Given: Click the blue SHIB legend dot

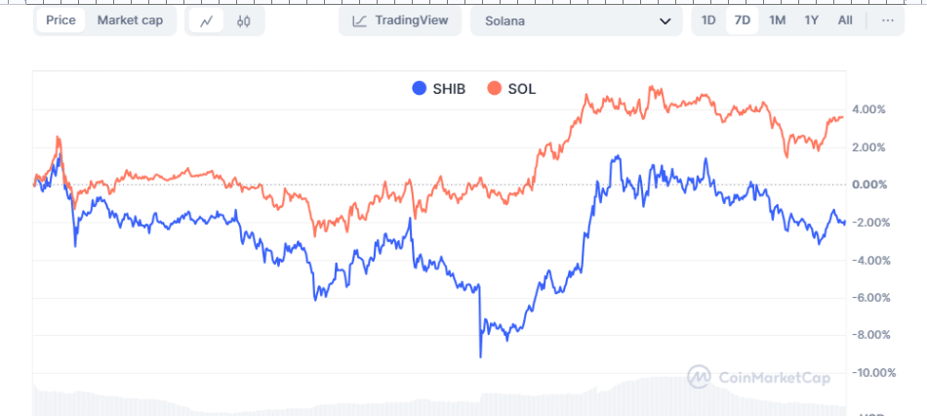Looking at the screenshot, I should point(420,89).
